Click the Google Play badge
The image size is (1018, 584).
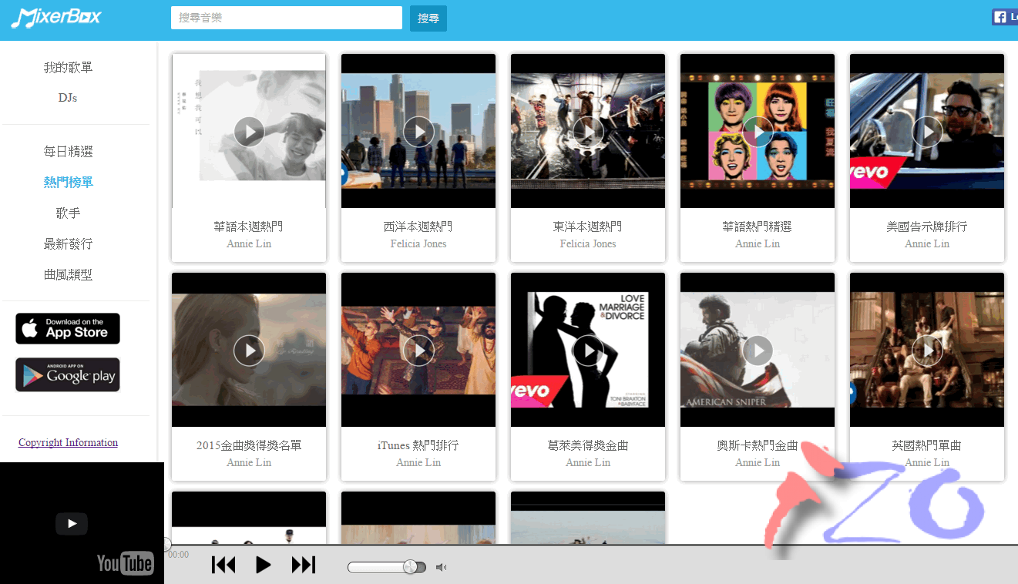(67, 374)
